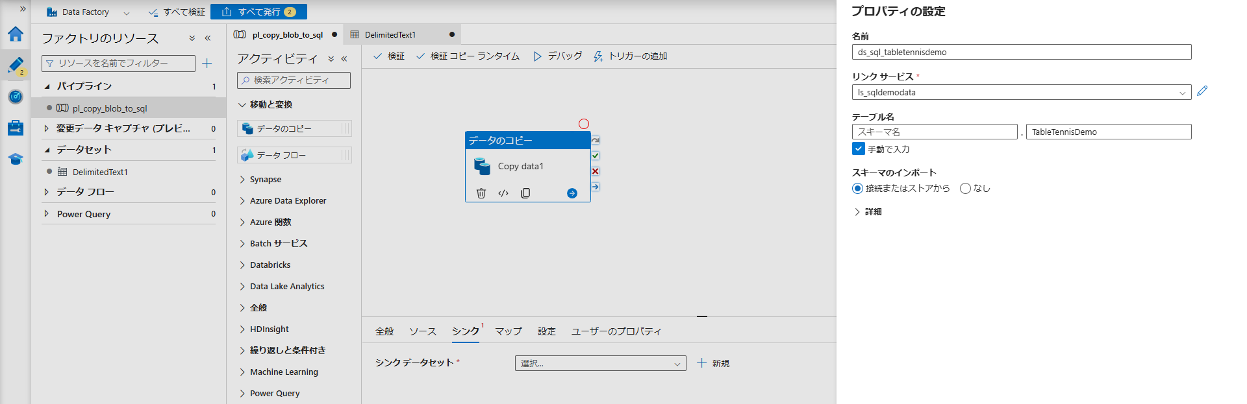Click the スキーマ名 input field
Image resolution: width=1247 pixels, height=404 pixels.
coord(934,132)
